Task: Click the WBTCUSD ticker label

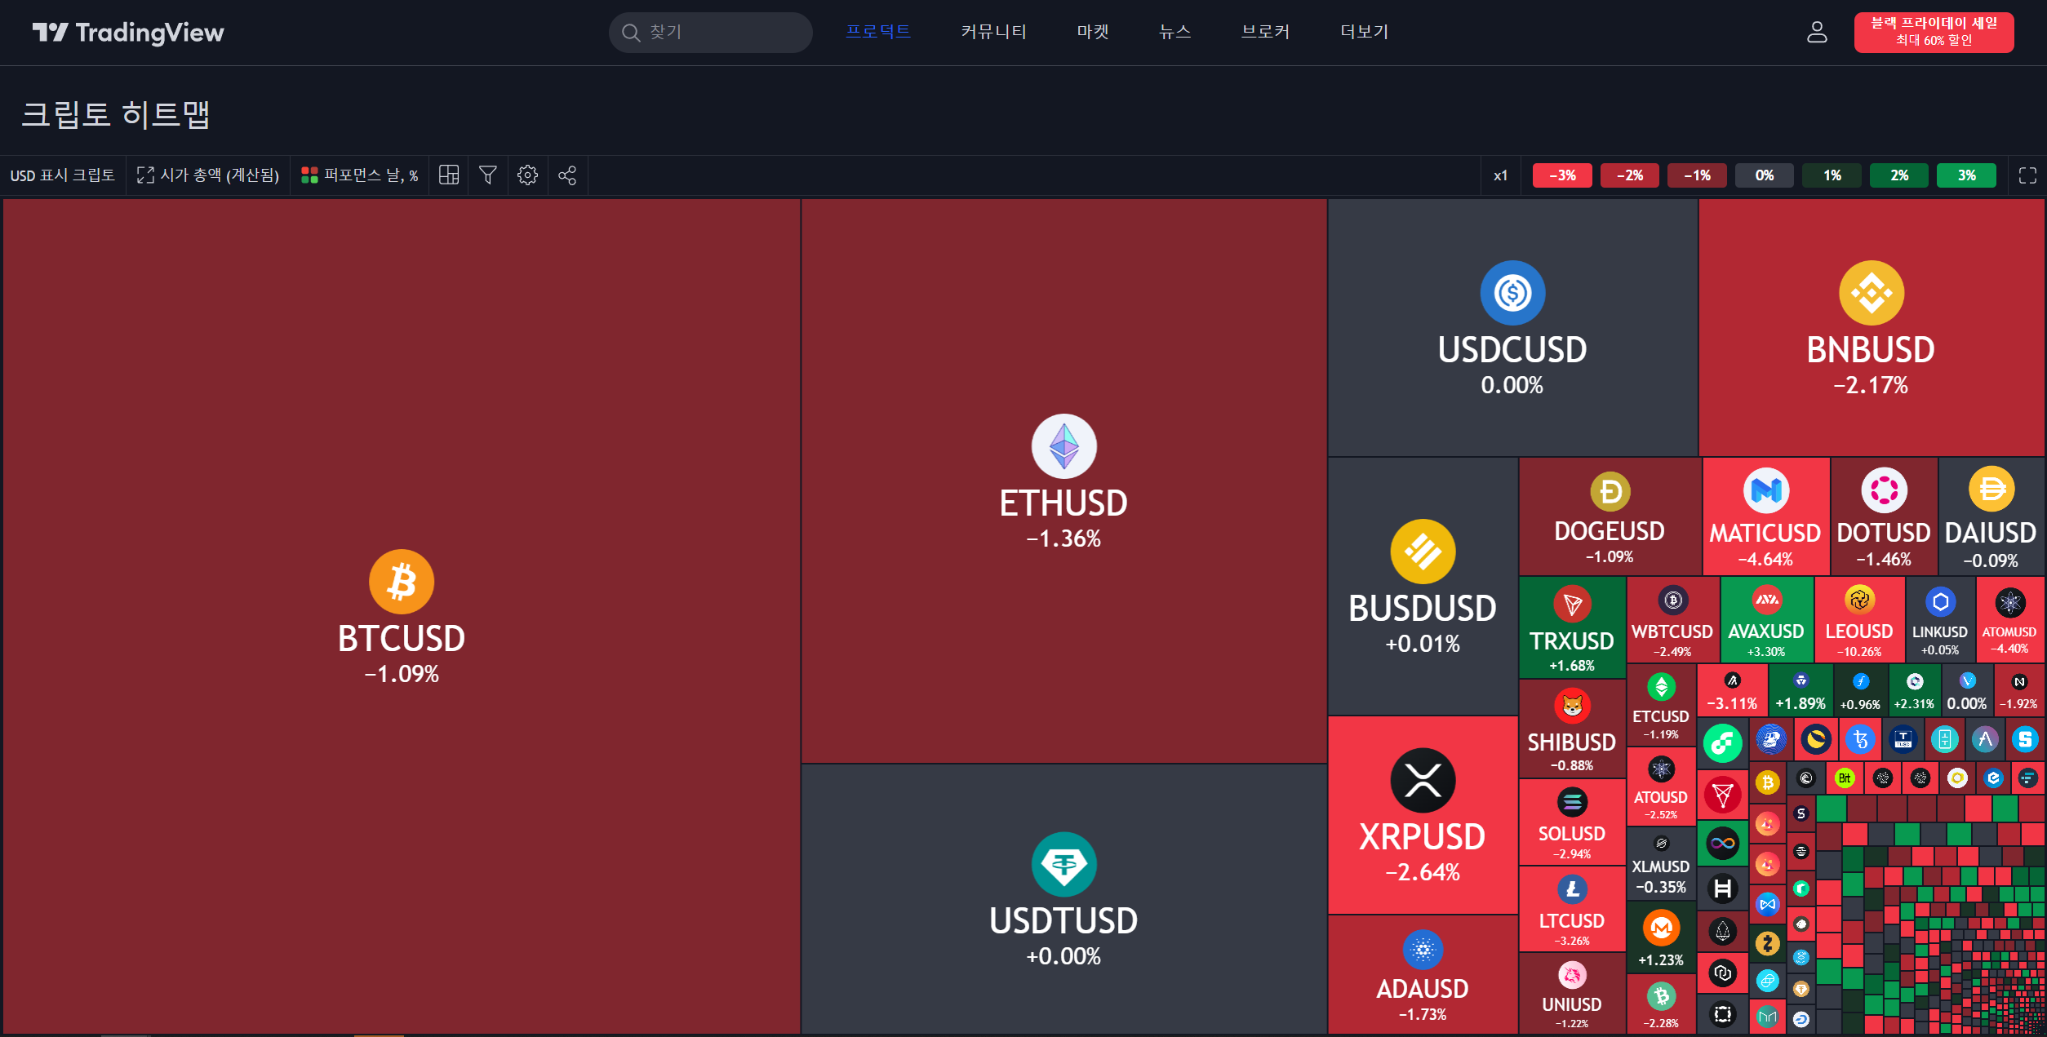Action: click(1672, 632)
